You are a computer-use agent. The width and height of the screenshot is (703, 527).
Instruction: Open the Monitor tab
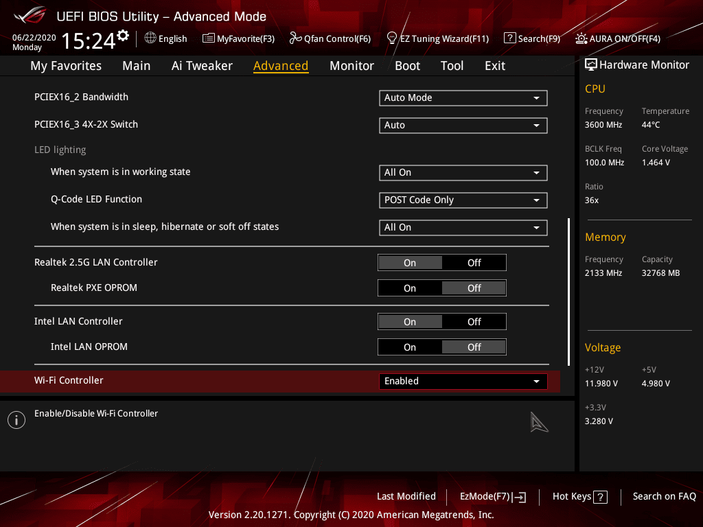pyautogui.click(x=351, y=66)
